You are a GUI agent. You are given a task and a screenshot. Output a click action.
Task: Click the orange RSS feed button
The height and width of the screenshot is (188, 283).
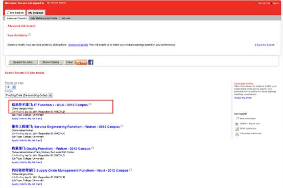pyautogui.click(x=81, y=62)
